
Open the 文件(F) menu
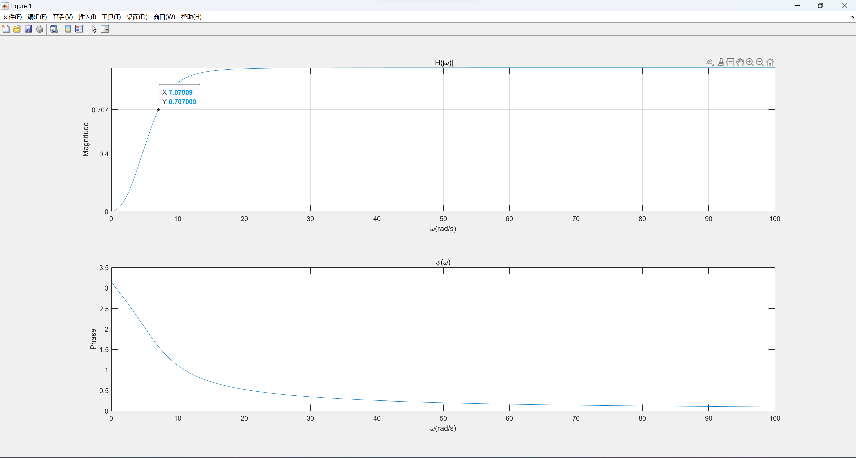click(x=12, y=17)
